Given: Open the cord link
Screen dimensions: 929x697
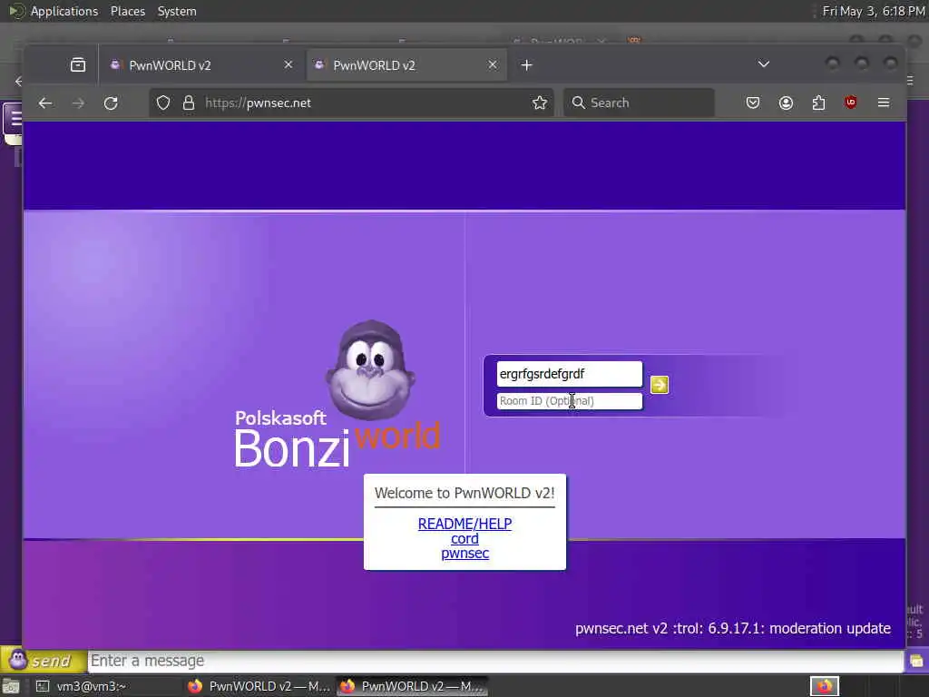Looking at the screenshot, I should (464, 539).
